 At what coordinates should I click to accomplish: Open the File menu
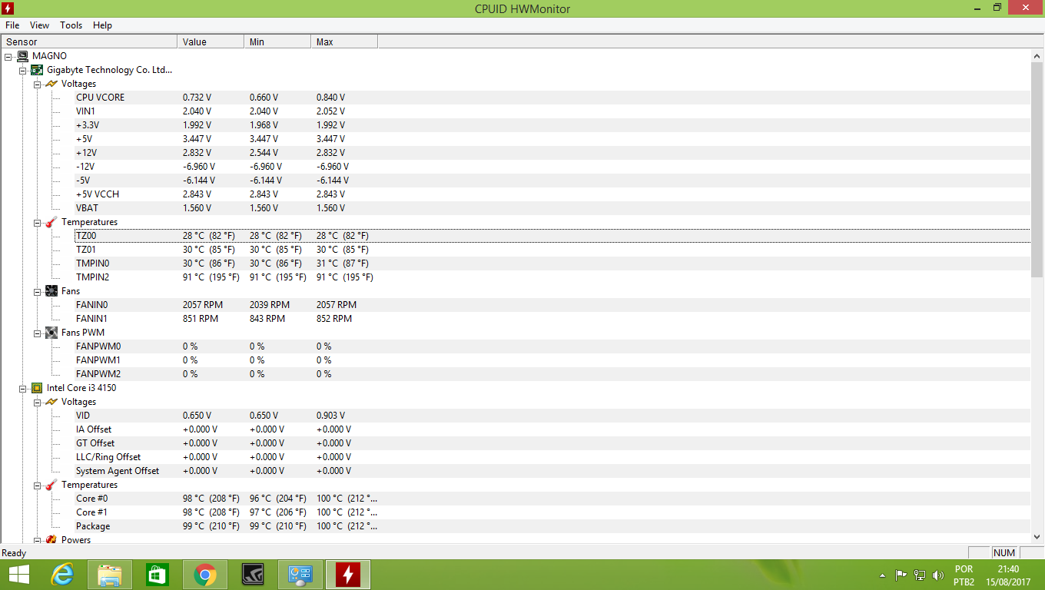[x=12, y=25]
